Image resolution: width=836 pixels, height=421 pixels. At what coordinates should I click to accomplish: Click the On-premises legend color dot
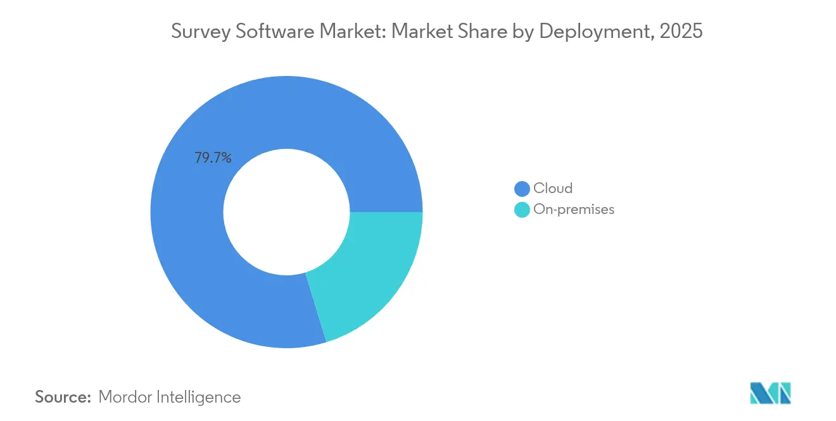point(522,210)
